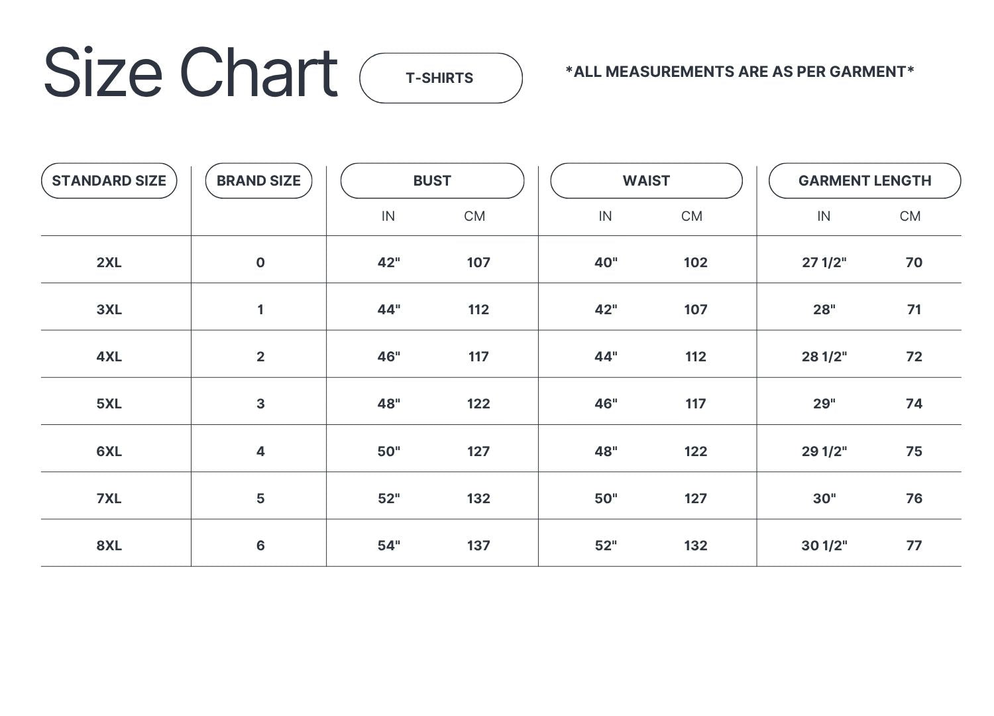Select the 30 1/2" garment length cell

point(824,546)
